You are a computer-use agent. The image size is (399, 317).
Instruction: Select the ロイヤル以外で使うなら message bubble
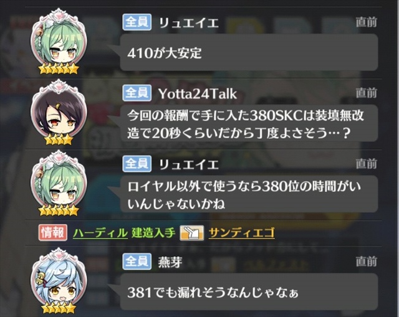click(249, 194)
